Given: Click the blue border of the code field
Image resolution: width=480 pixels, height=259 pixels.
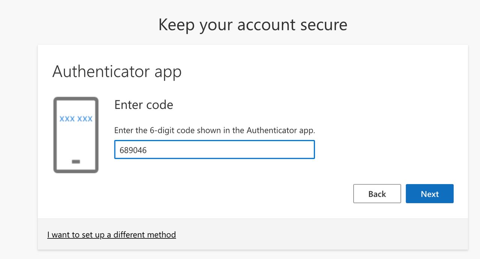Looking at the screenshot, I should point(214,141).
